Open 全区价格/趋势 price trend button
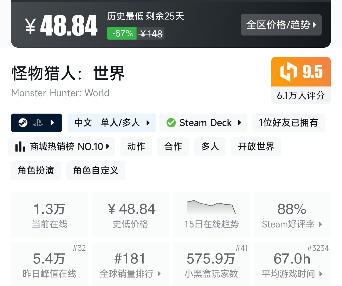The height and width of the screenshot is (286, 342). coord(281,25)
